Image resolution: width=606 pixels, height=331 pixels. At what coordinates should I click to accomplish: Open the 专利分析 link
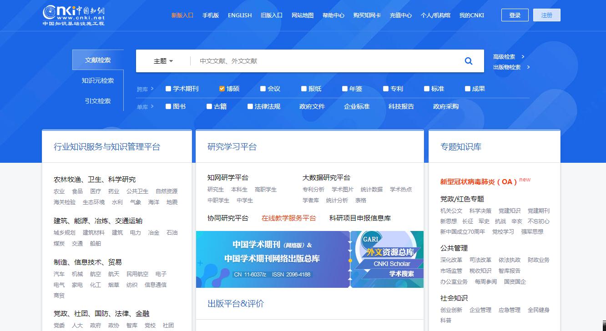point(313,190)
